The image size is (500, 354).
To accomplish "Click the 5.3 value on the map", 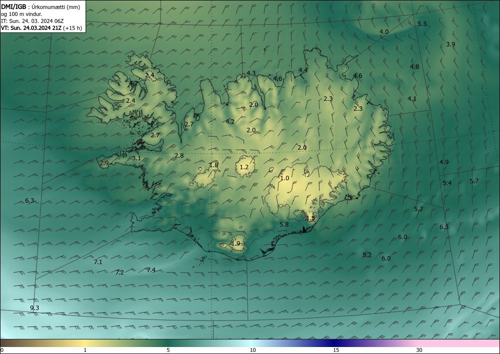I will coord(422,24).
